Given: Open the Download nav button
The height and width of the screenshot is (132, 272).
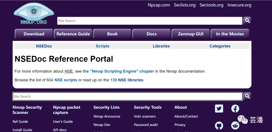Looking at the screenshot, I should [x=34, y=34].
